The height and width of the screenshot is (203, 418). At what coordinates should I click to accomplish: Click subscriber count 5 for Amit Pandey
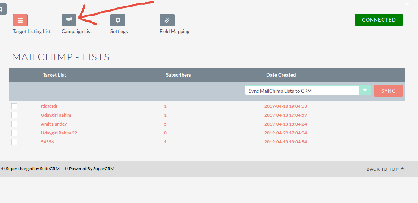click(165, 124)
